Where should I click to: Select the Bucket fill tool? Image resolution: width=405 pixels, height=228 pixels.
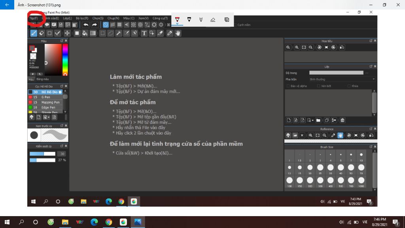(85, 33)
